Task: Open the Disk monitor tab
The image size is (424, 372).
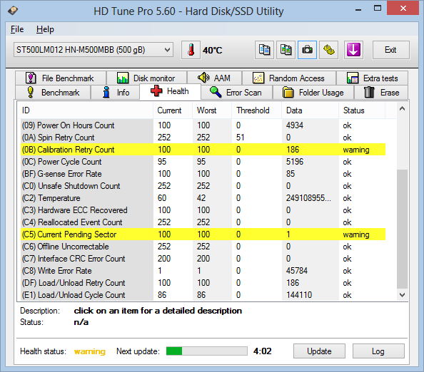Action: click(146, 78)
